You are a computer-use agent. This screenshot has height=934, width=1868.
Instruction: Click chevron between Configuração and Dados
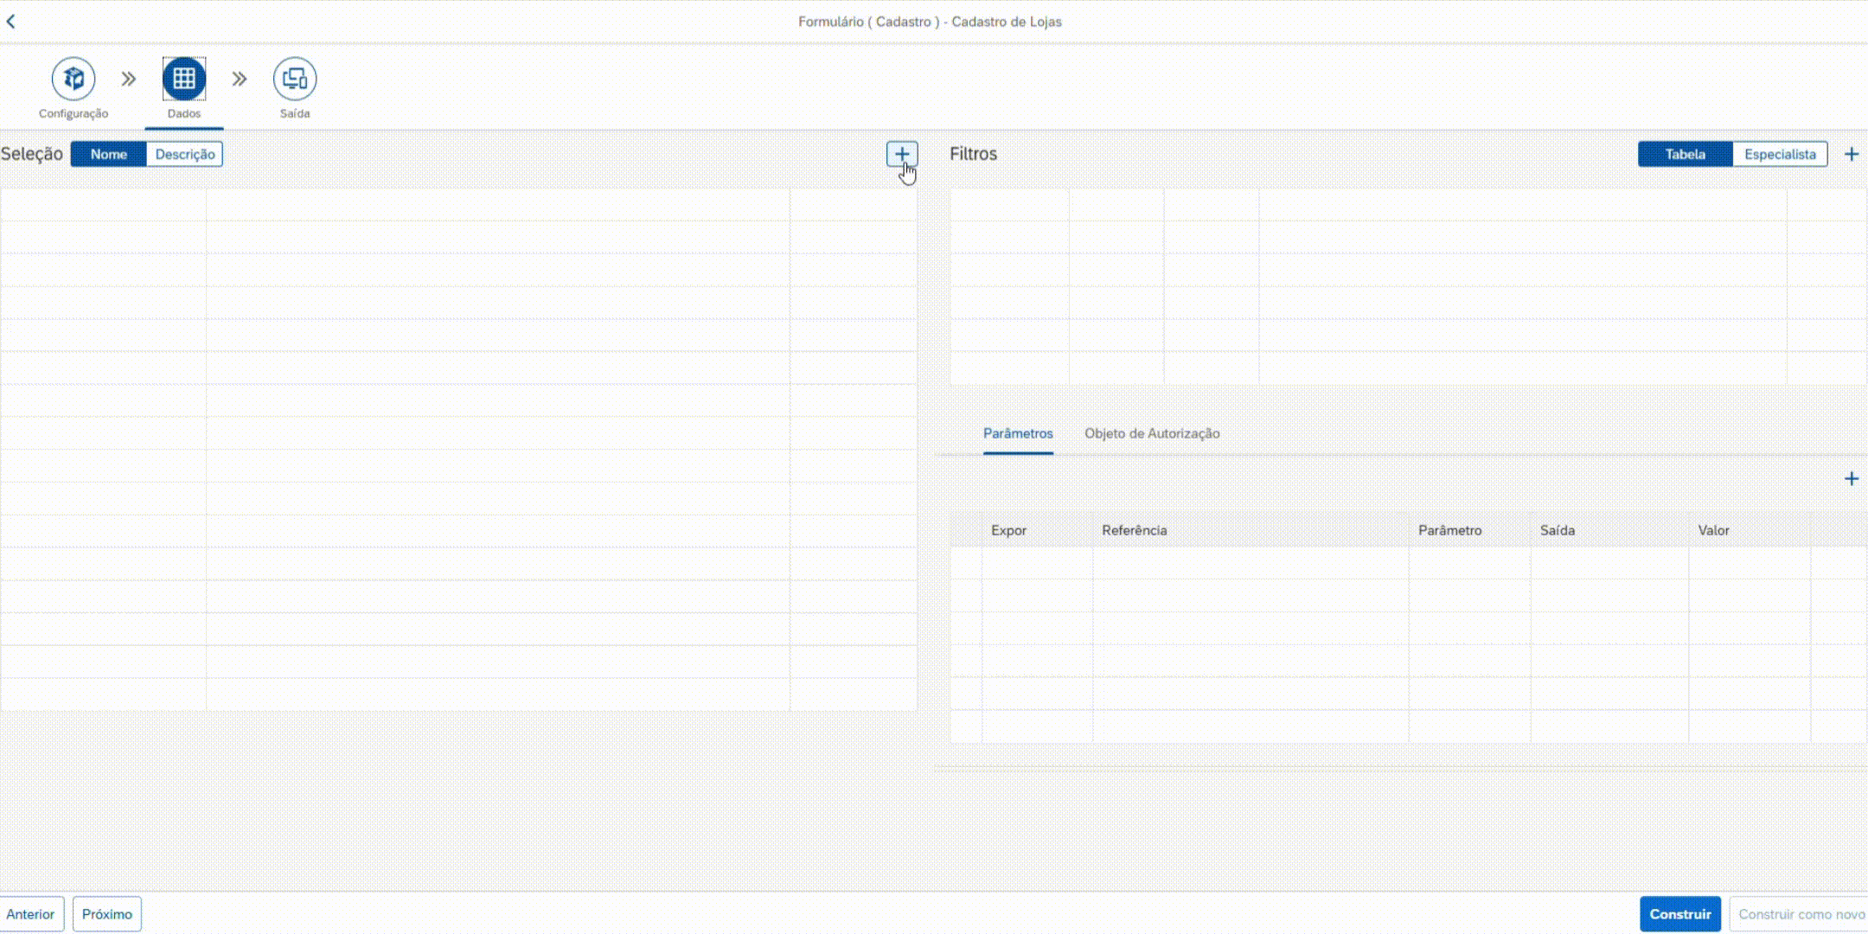[129, 79]
